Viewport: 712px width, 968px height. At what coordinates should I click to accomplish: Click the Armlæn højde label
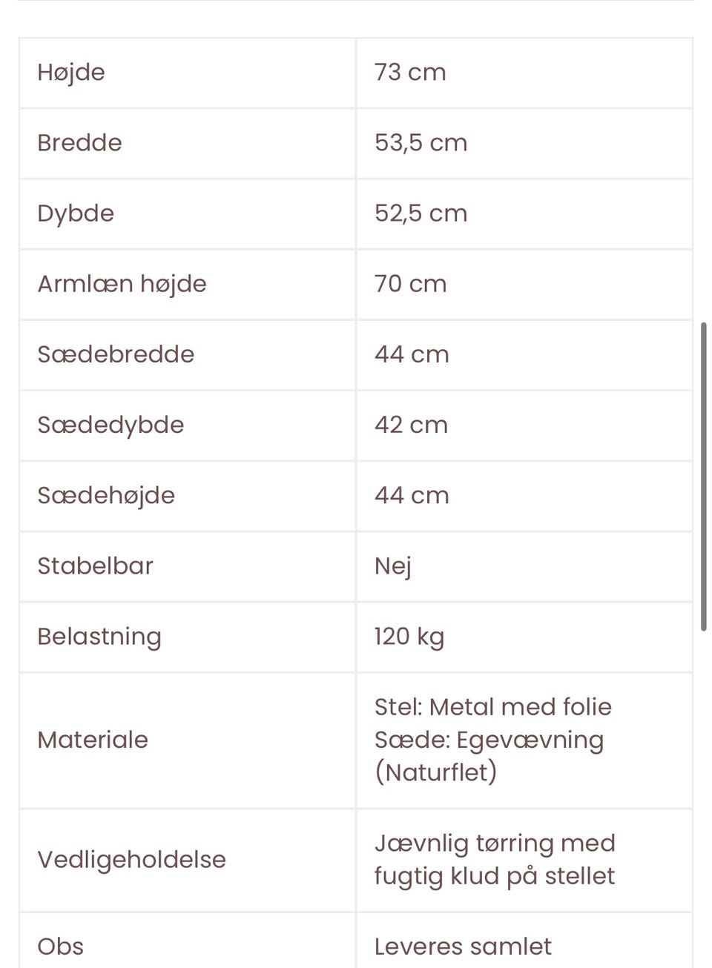click(x=122, y=284)
